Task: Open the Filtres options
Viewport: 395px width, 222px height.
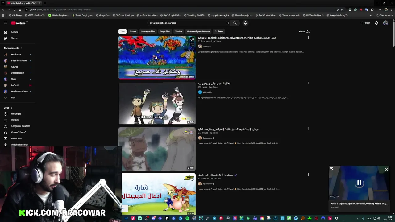Action: click(x=304, y=31)
